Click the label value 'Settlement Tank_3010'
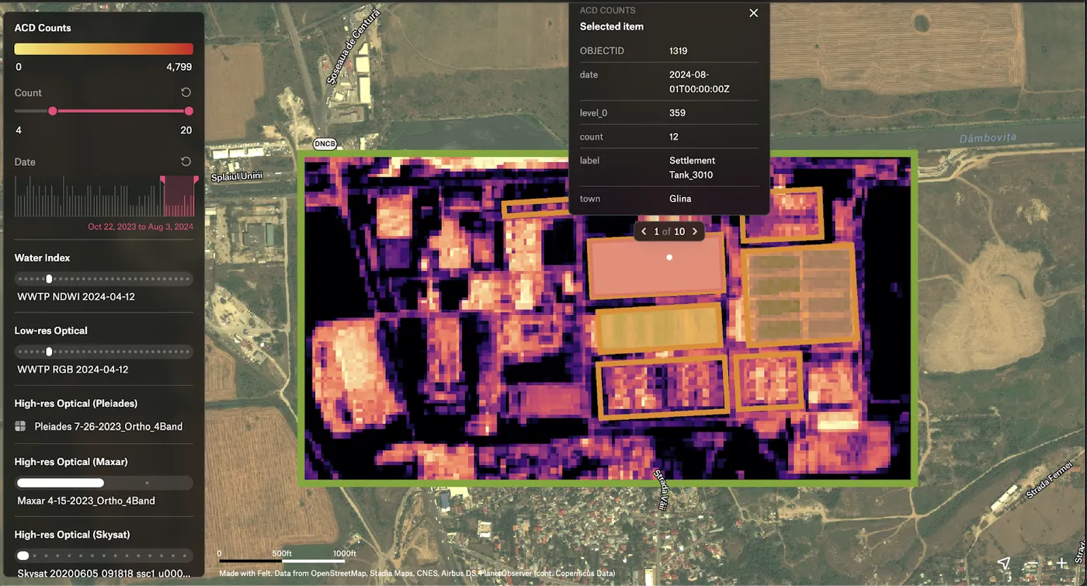The height and width of the screenshot is (586, 1087). pos(692,168)
